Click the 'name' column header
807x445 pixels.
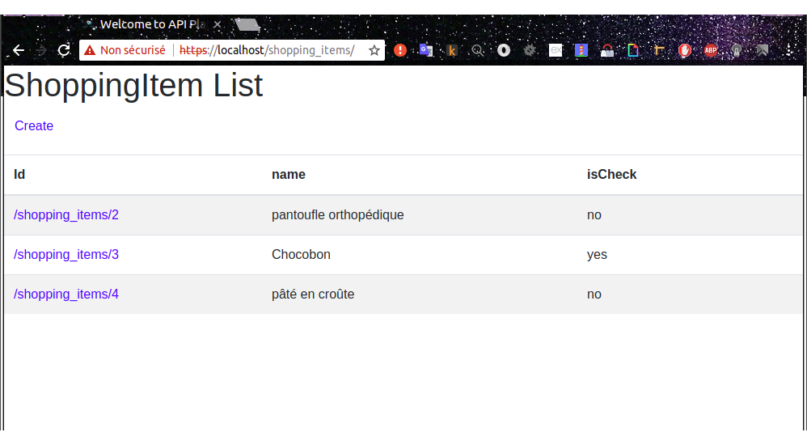(x=288, y=175)
